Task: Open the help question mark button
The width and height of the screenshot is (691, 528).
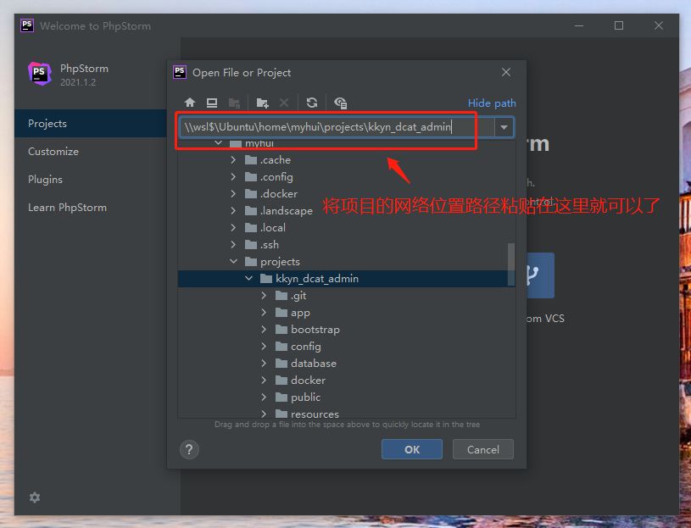Action: 189,449
